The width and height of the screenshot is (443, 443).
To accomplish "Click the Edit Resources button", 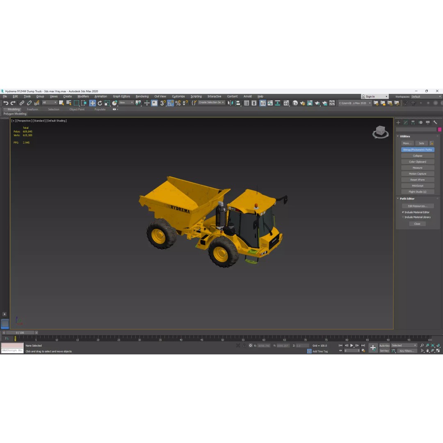I will click(x=418, y=206).
